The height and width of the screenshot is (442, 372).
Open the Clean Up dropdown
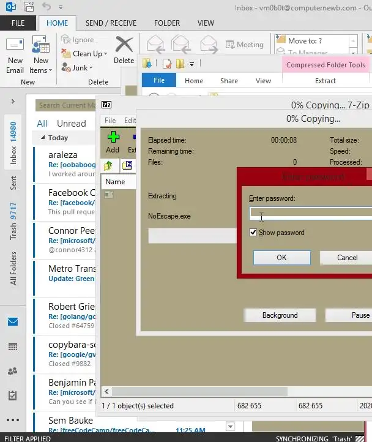click(x=84, y=53)
